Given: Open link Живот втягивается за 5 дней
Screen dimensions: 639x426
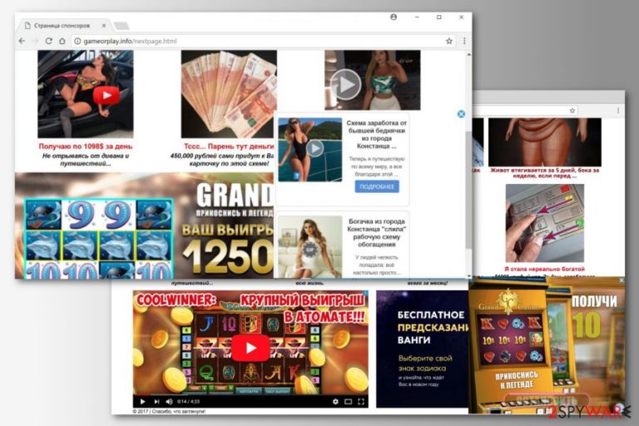Looking at the screenshot, I should click(x=544, y=173).
